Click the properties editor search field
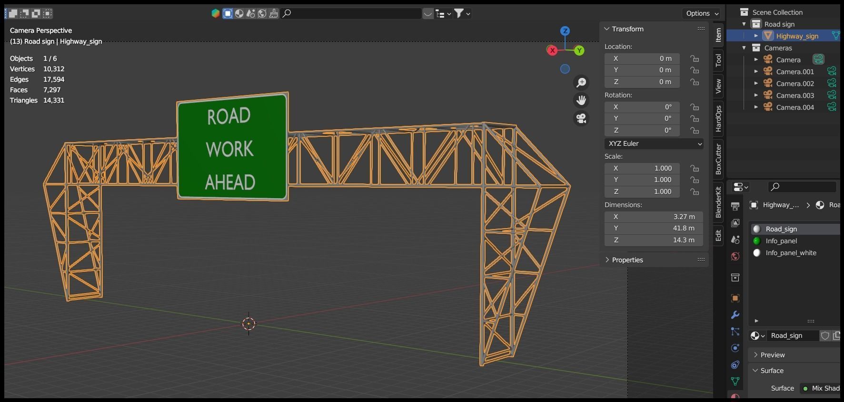844x402 pixels. 803,187
